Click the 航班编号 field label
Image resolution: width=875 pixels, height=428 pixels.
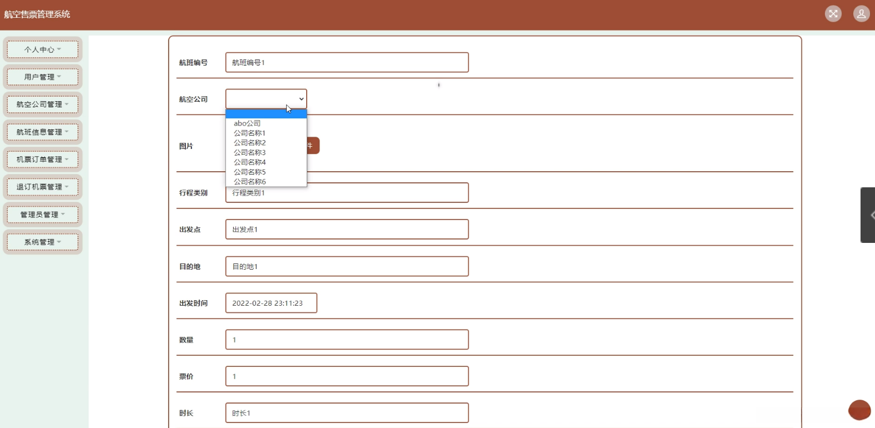pos(193,63)
